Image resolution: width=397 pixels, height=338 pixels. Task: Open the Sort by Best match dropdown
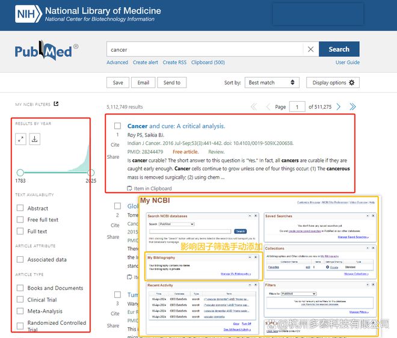272,82
